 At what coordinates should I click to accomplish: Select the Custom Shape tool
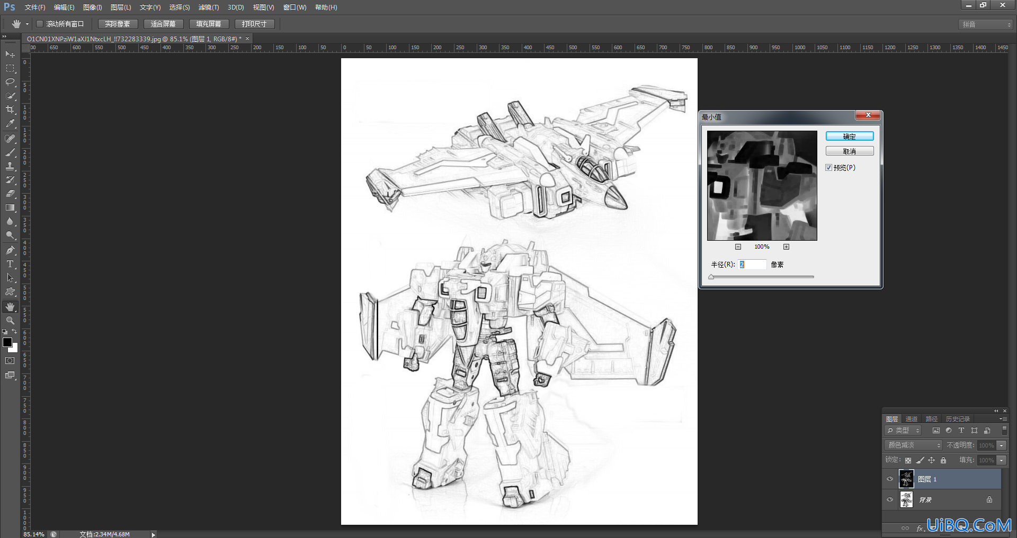tap(10, 291)
